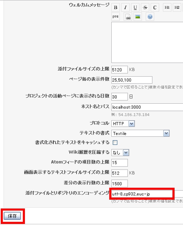Apply strikethrough formatting with S icon
The width and height of the screenshot is (183, 225).
[x=145, y=7]
